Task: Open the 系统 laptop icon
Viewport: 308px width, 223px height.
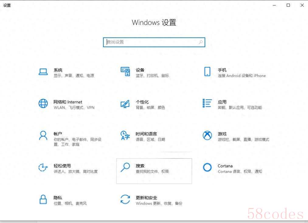Action: click(43, 72)
